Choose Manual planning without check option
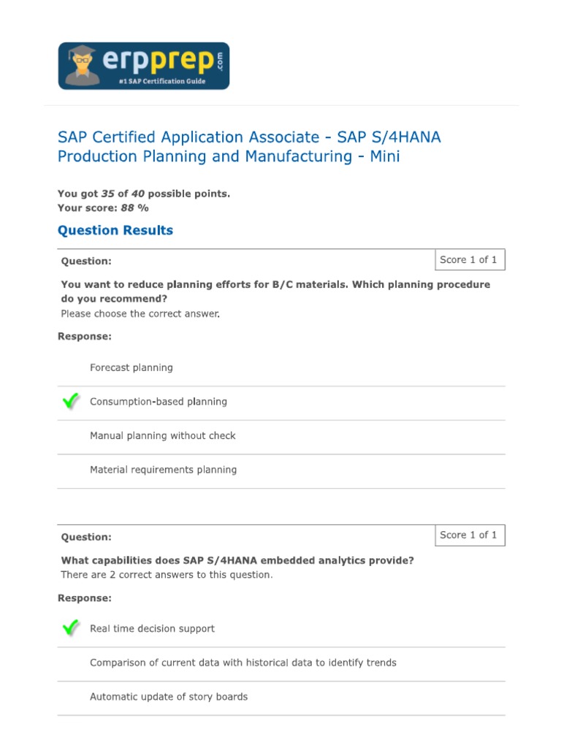The height and width of the screenshot is (748, 561). (x=163, y=435)
